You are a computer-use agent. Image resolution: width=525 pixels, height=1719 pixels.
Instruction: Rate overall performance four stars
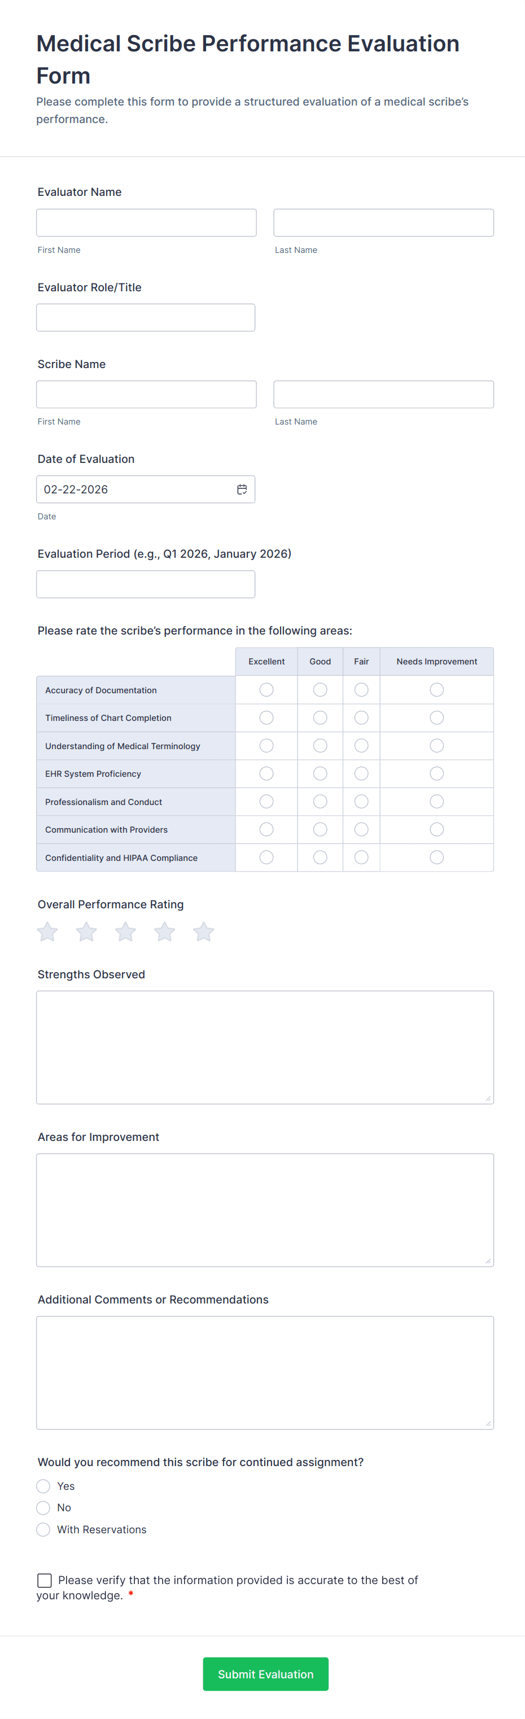(x=165, y=931)
